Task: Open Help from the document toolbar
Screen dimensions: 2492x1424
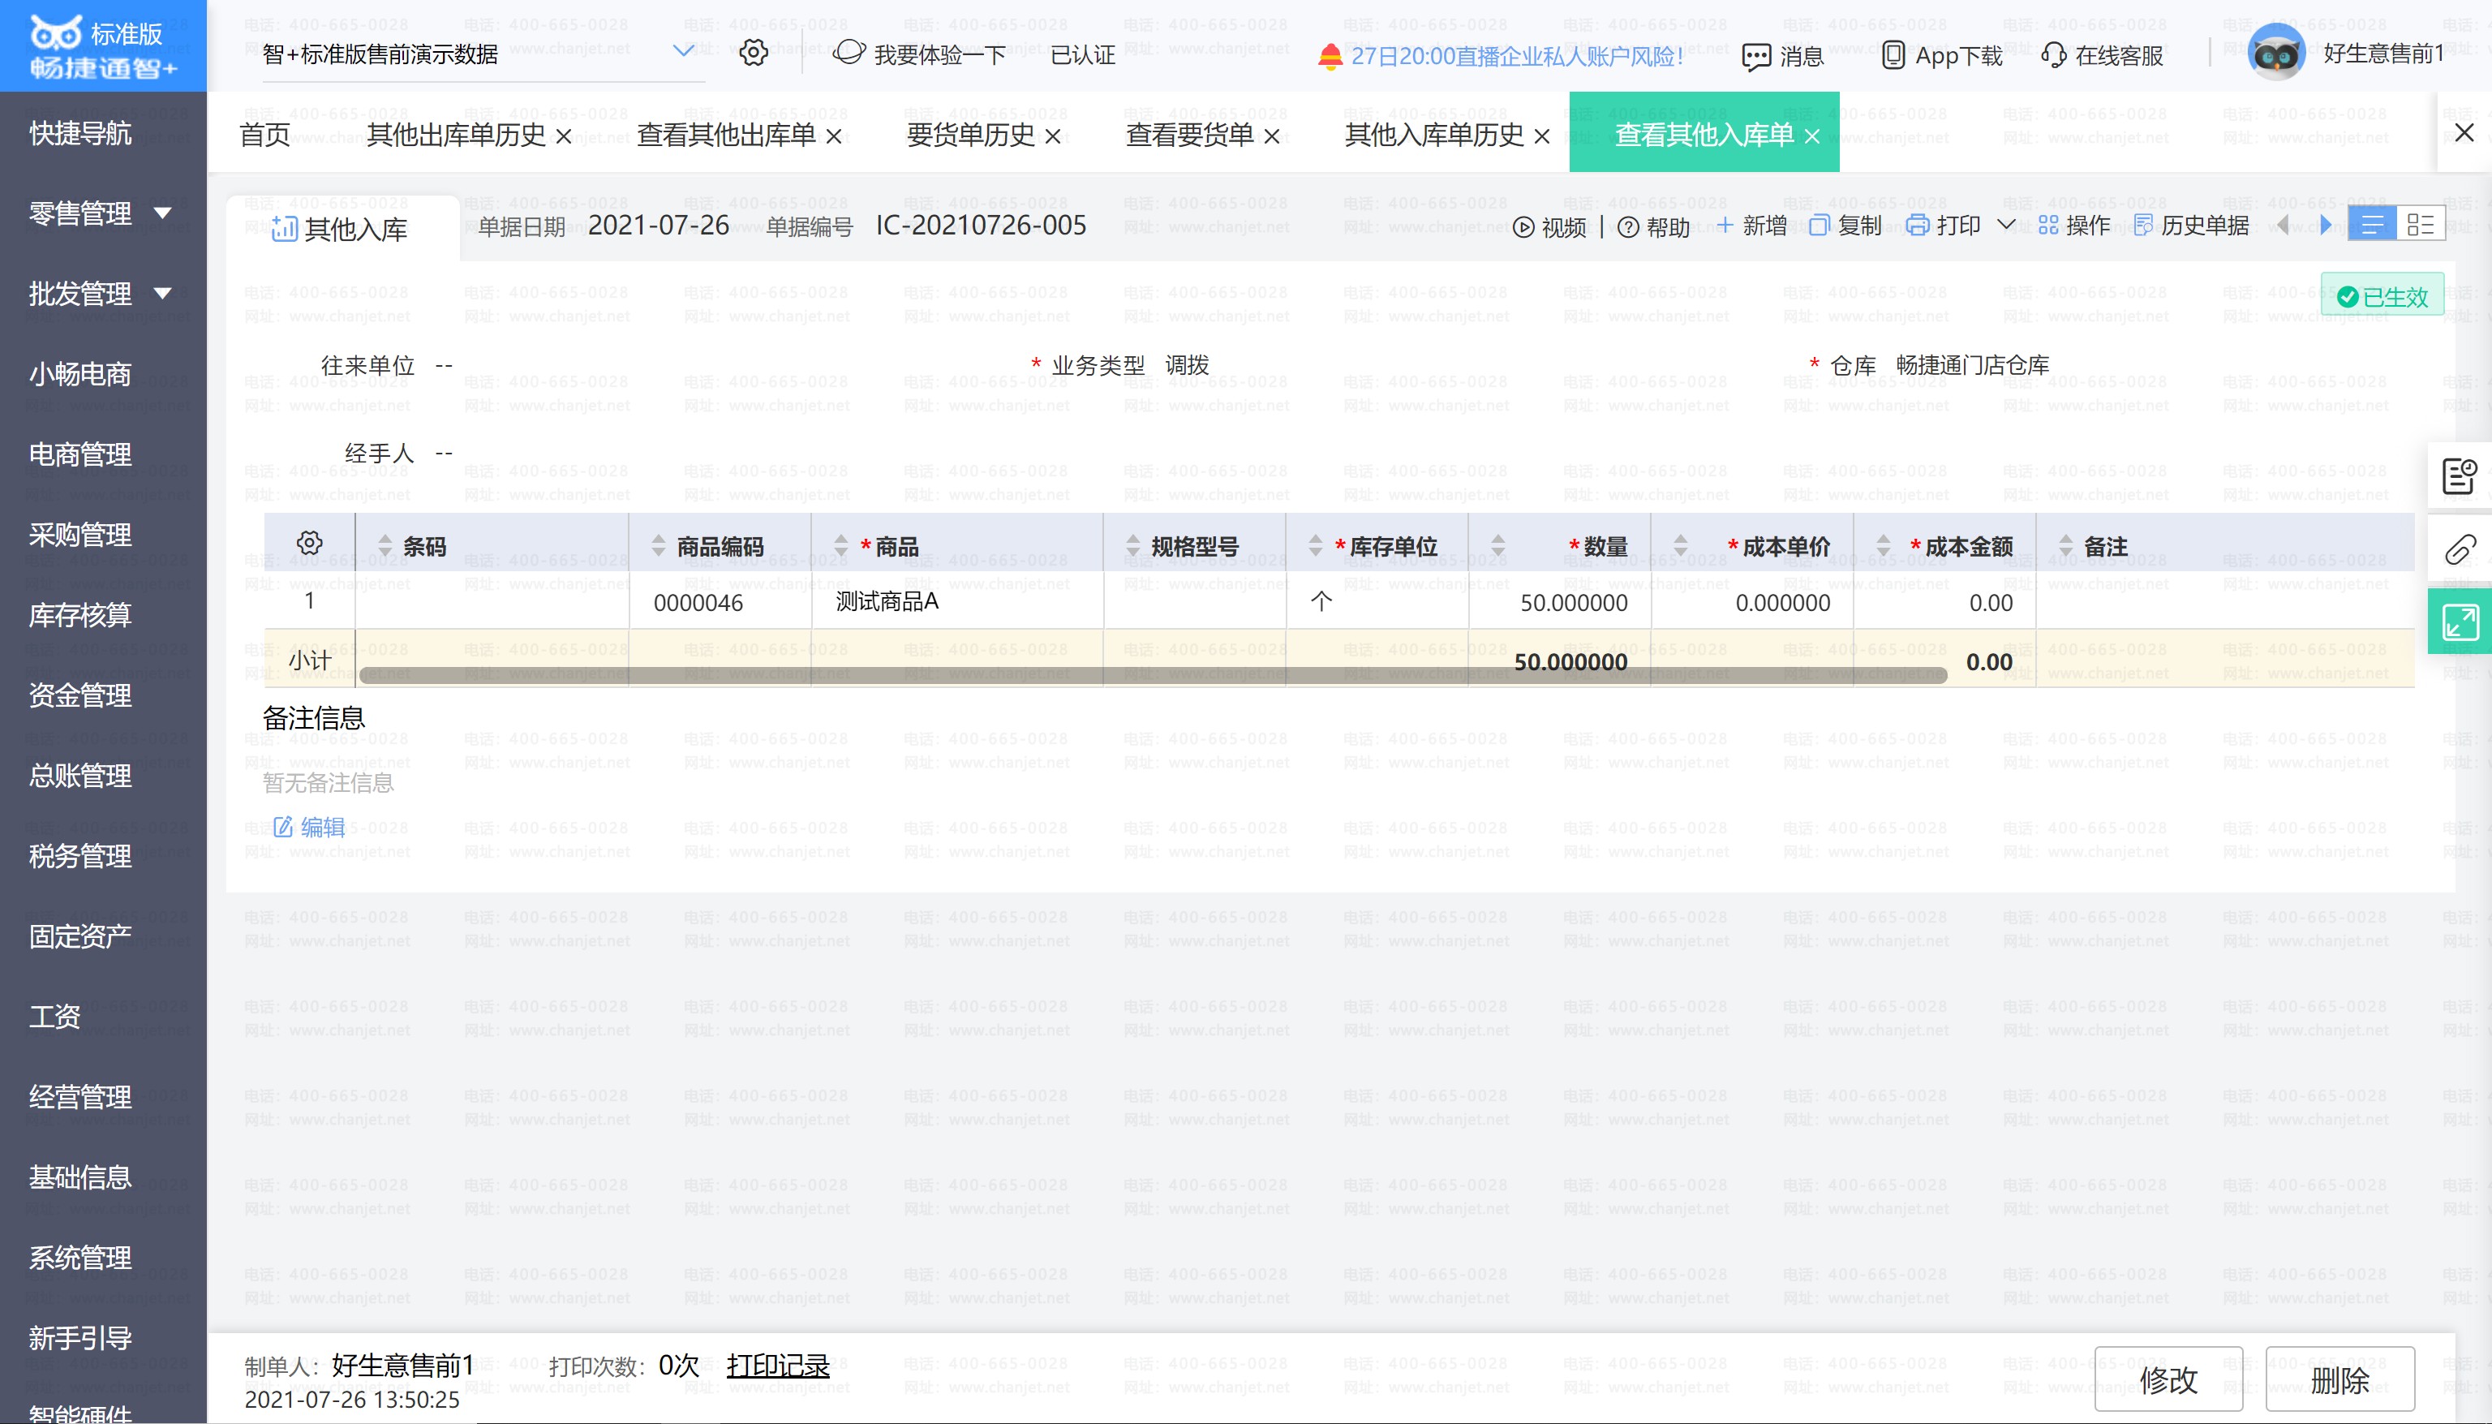Action: pyautogui.click(x=1653, y=227)
